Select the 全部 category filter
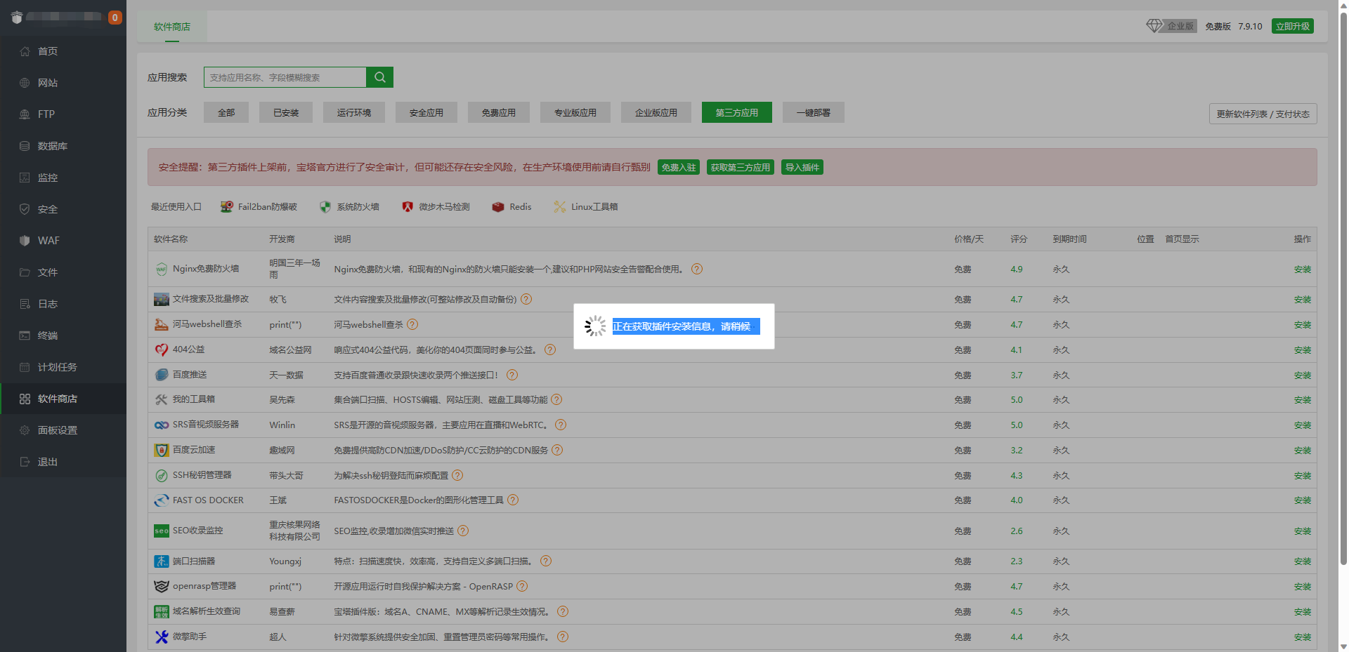The width and height of the screenshot is (1349, 652). [226, 112]
